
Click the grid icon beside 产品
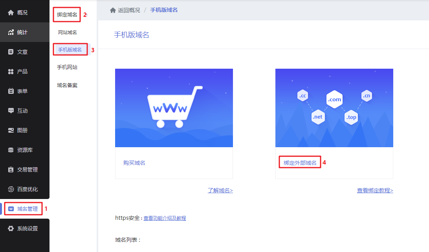(x=11, y=71)
